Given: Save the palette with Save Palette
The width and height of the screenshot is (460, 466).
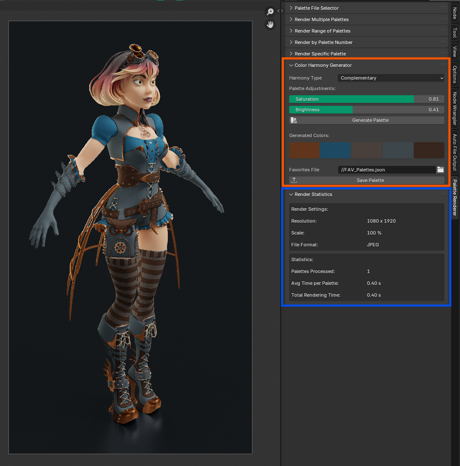Looking at the screenshot, I should [x=370, y=180].
